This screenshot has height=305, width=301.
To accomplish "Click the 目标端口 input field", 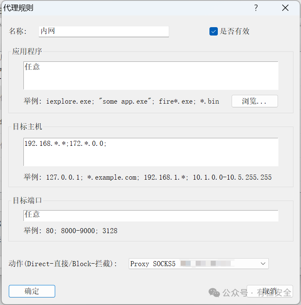I will point(151,216).
